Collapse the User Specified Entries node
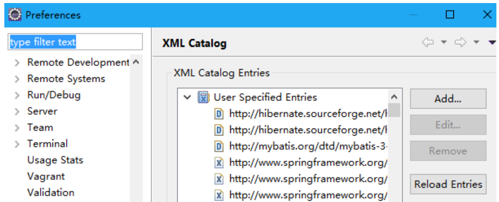Image resolution: width=499 pixels, height=202 pixels. pyautogui.click(x=187, y=97)
